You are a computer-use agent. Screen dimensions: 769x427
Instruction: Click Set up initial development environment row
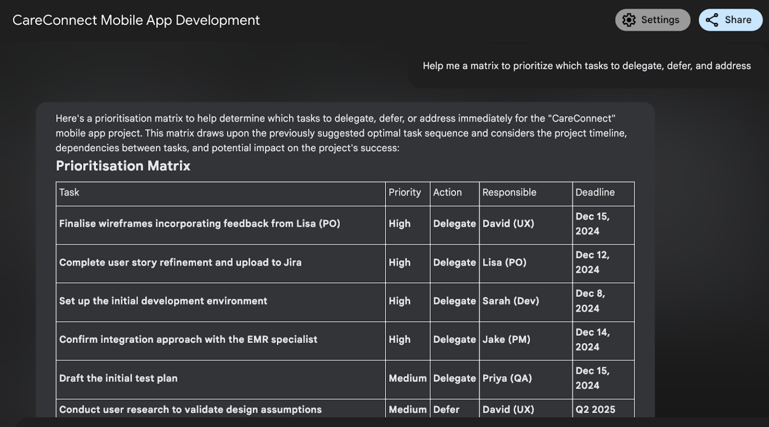coord(163,301)
